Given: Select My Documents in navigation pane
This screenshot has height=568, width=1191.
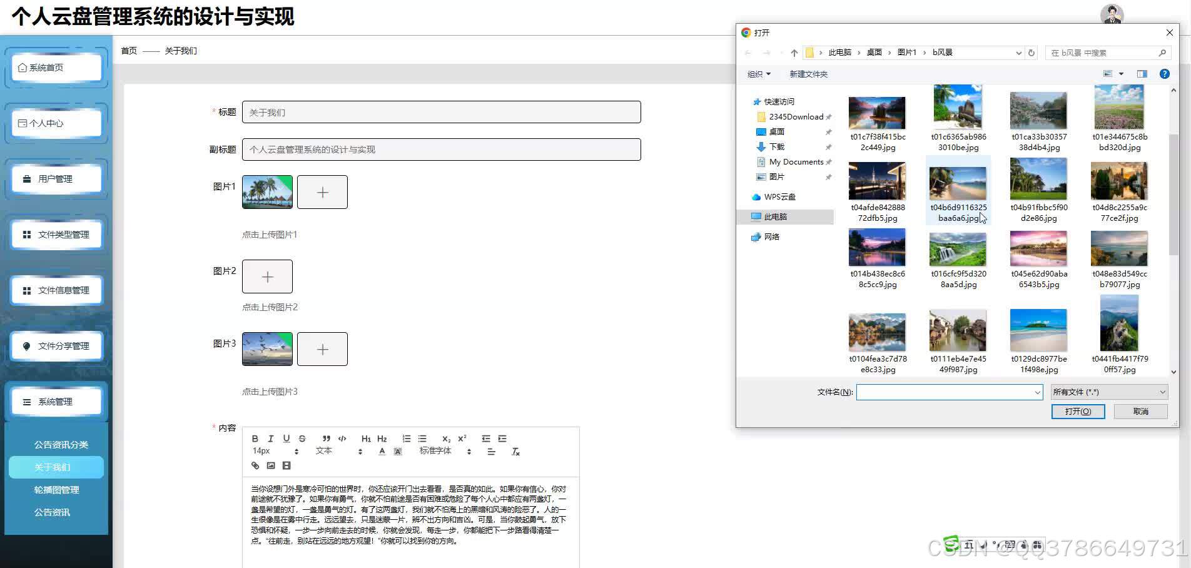Looking at the screenshot, I should [796, 162].
